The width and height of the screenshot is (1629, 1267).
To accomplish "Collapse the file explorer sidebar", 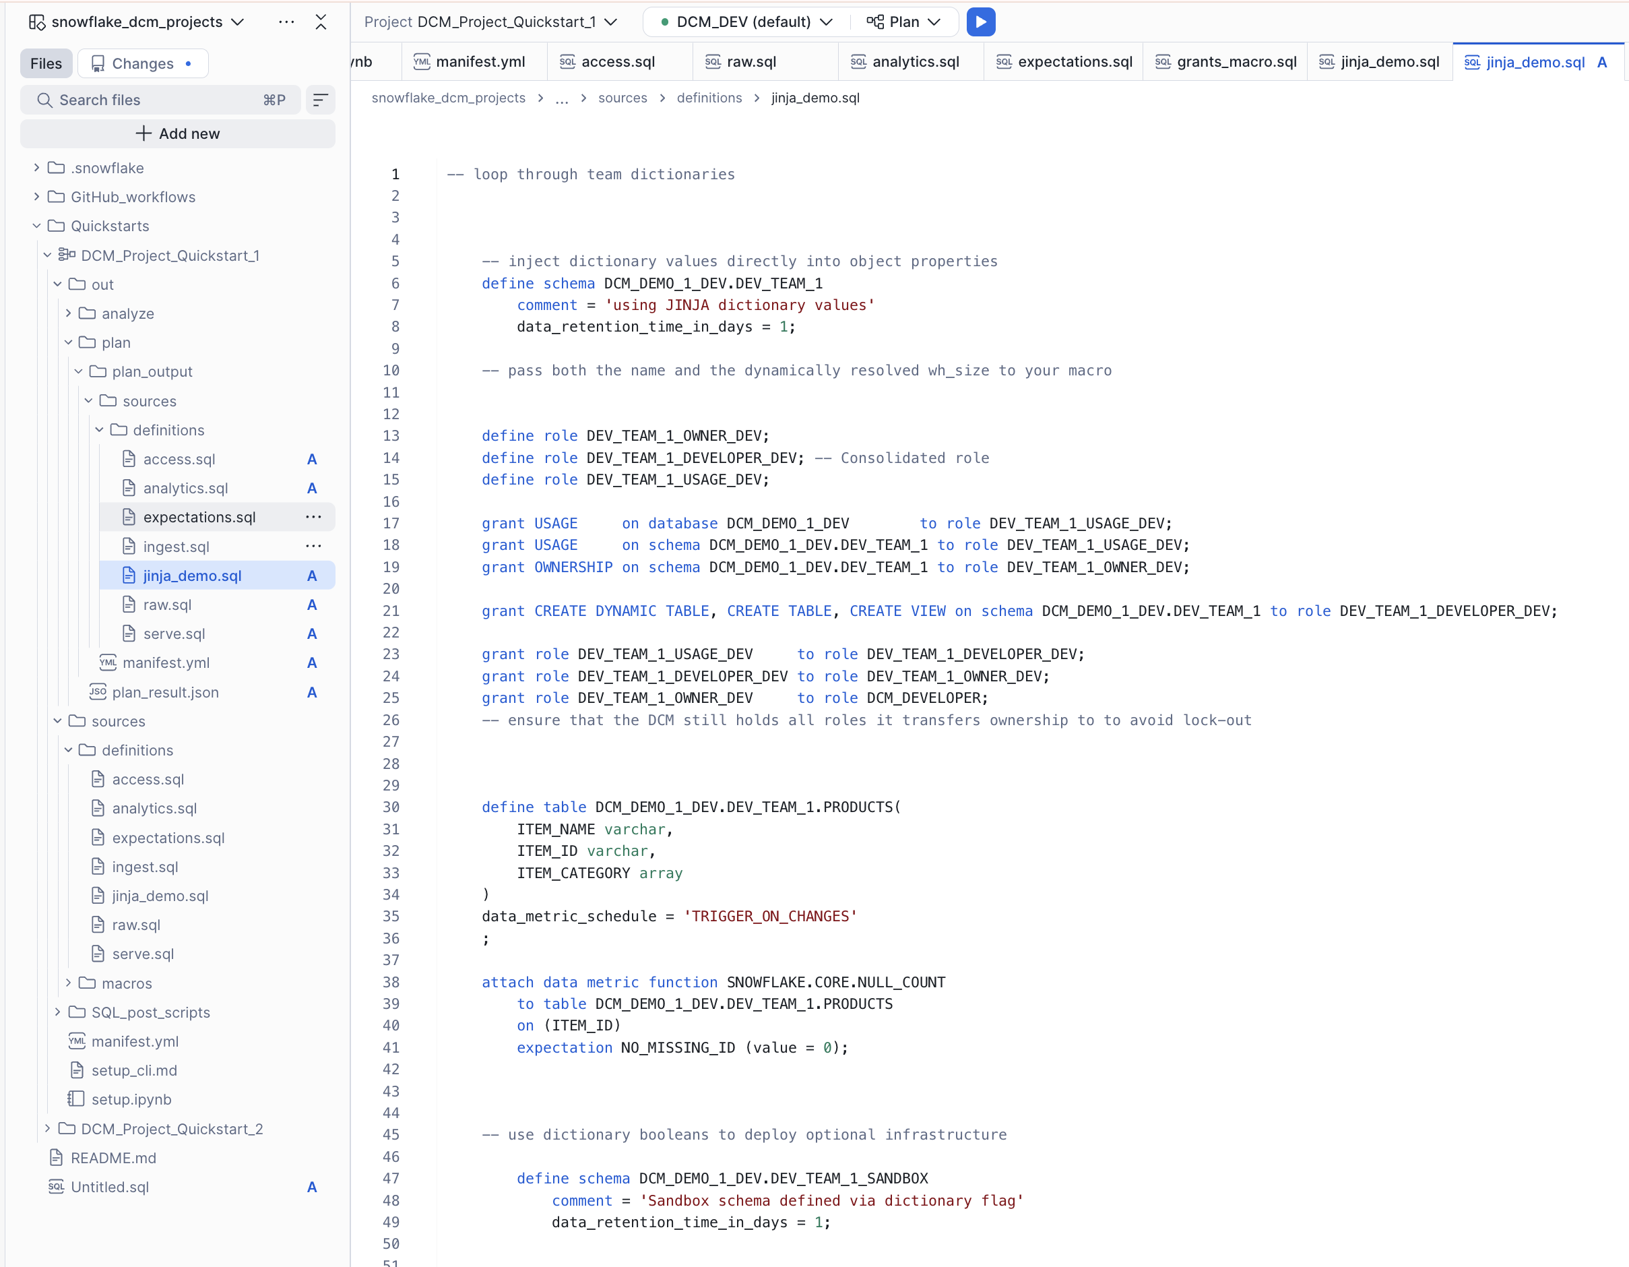I will coord(321,22).
